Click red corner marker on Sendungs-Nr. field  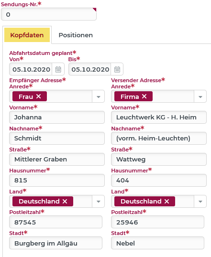point(94,10)
